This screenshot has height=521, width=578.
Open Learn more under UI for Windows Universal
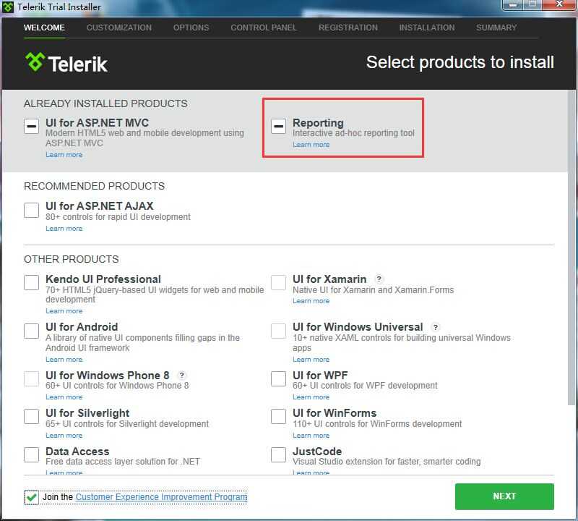pos(311,360)
